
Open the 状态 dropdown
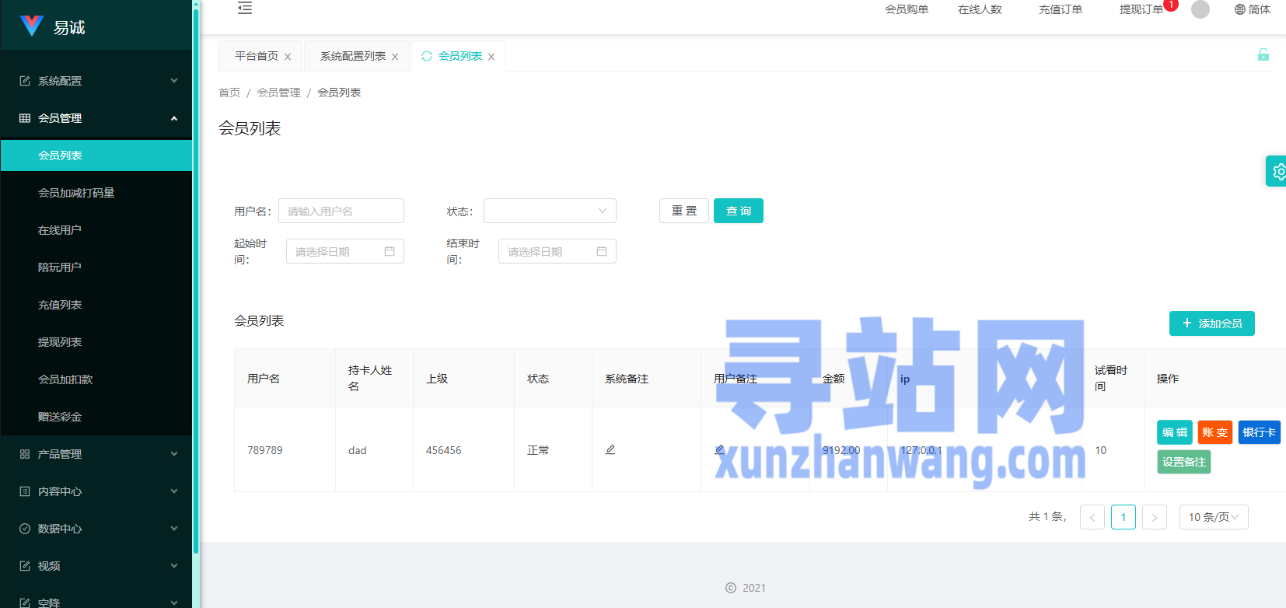(550, 211)
